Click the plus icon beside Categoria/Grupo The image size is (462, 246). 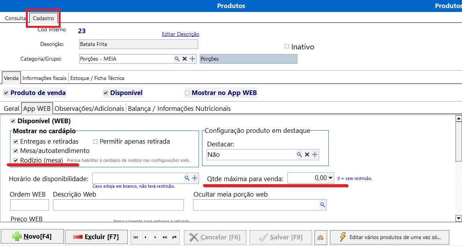tap(192, 59)
